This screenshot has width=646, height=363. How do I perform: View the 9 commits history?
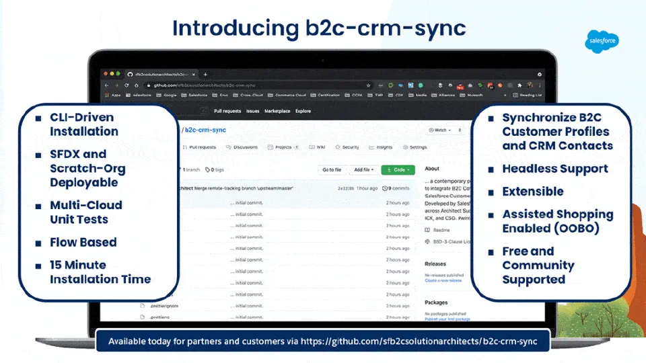(396, 188)
